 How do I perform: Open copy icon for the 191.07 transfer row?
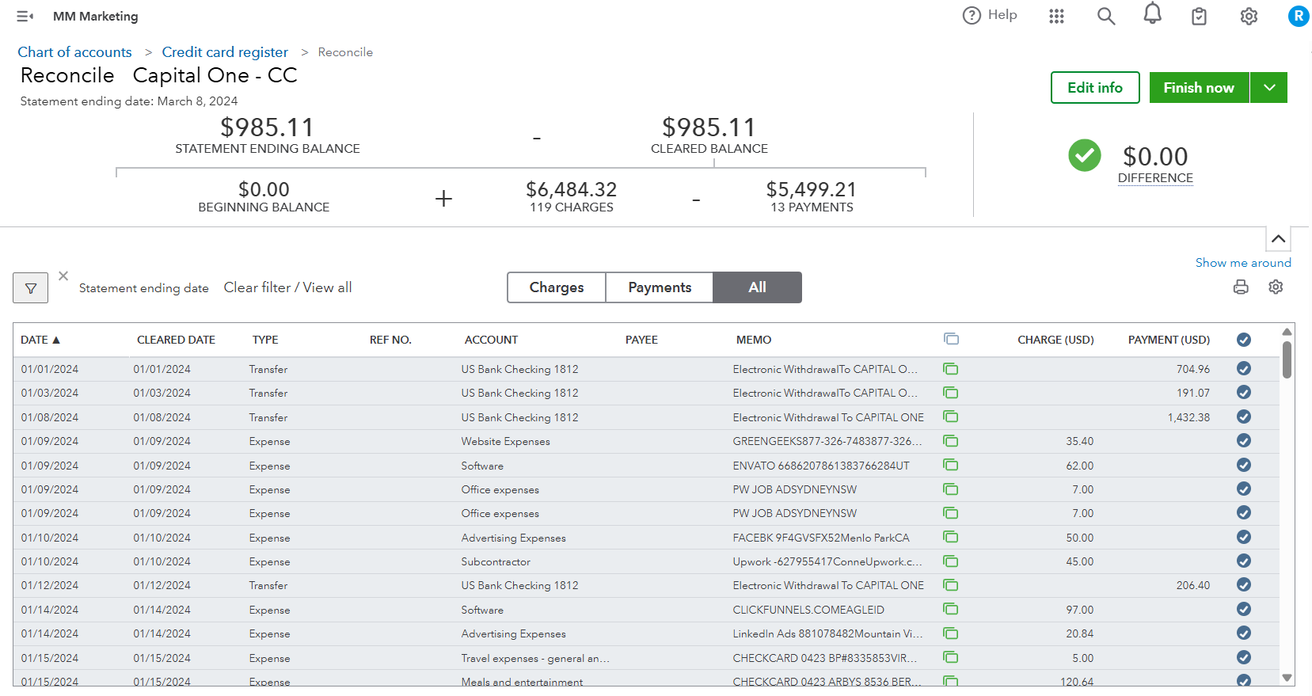click(x=951, y=393)
